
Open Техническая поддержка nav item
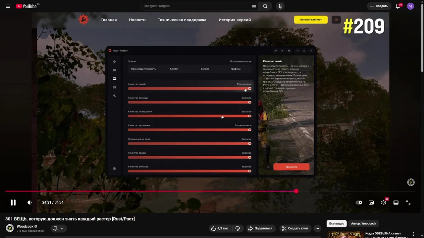pyautogui.click(x=182, y=20)
